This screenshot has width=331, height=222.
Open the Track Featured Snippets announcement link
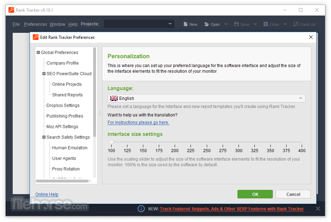pyautogui.click(x=232, y=209)
